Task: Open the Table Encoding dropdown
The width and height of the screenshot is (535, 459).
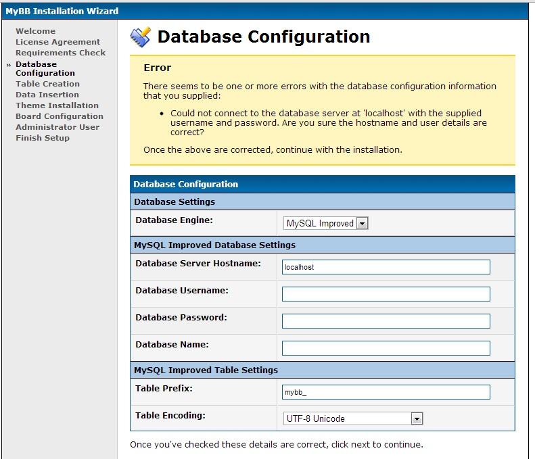Action: click(353, 418)
